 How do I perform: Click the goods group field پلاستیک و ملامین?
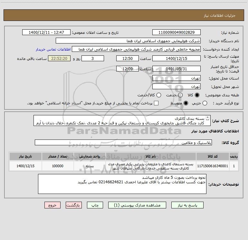click(123, 142)
